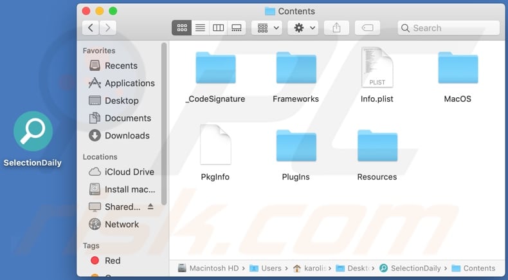
Task: Click the Resources folder name
Action: (377, 177)
